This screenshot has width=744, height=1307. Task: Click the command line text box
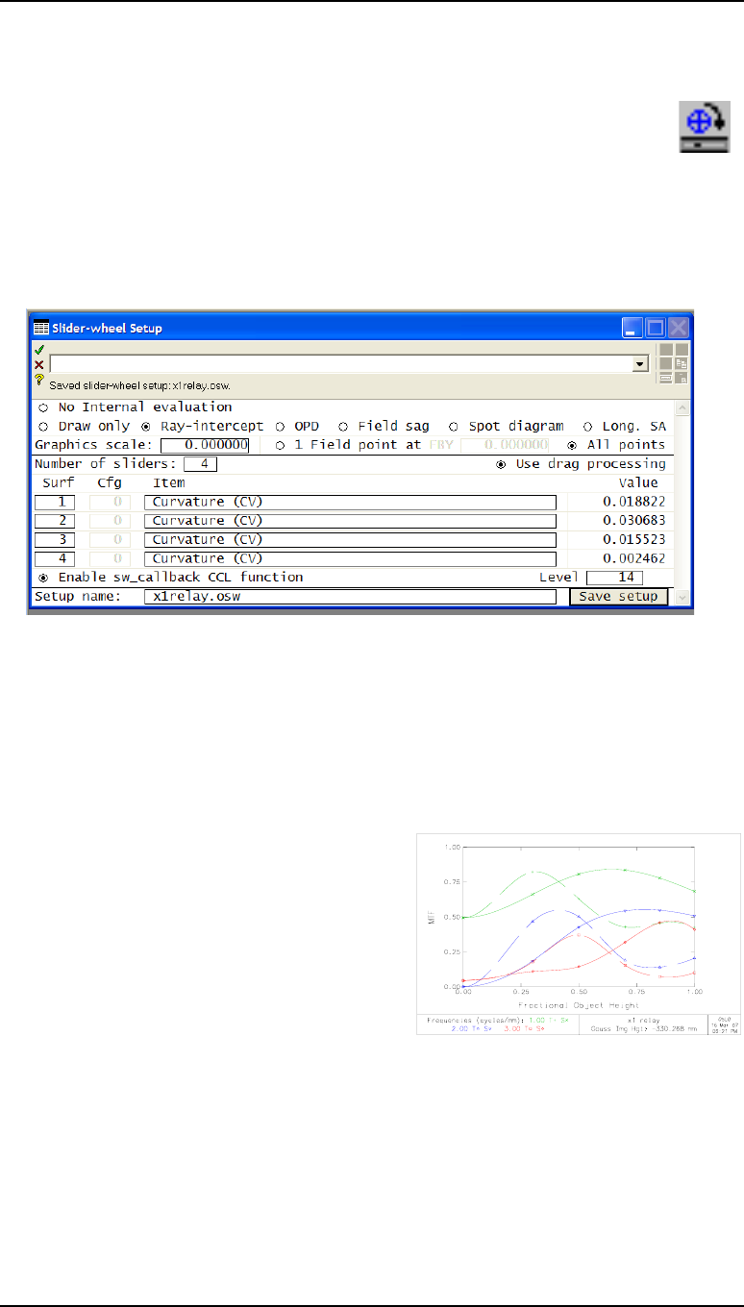coord(341,365)
